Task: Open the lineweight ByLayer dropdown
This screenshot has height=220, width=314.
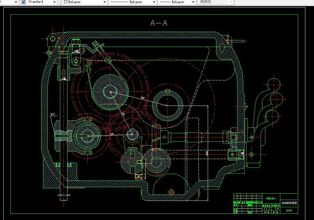Action: pyautogui.click(x=177, y=2)
